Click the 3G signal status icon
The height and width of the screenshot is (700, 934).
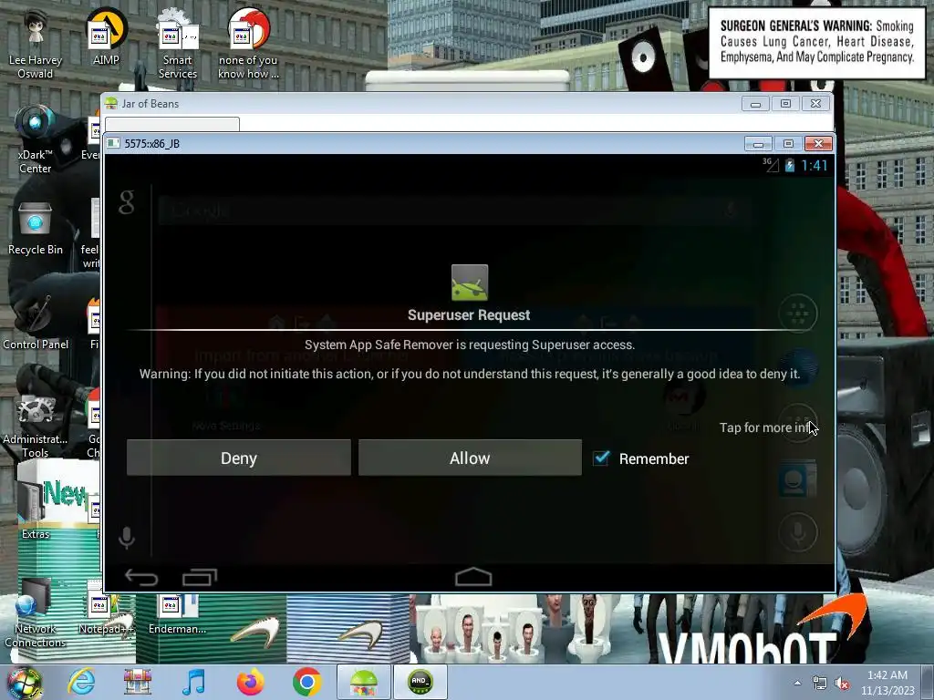pyautogui.click(x=771, y=165)
